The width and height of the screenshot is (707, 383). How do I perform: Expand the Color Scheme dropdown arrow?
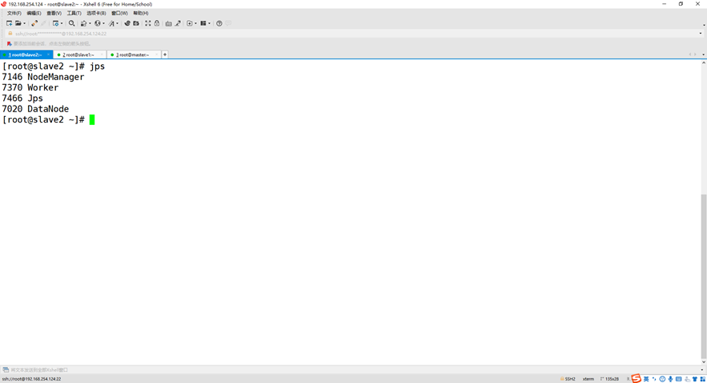click(90, 23)
